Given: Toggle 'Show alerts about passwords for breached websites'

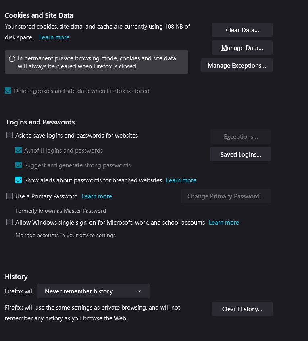Looking at the screenshot, I should pyautogui.click(x=19, y=180).
